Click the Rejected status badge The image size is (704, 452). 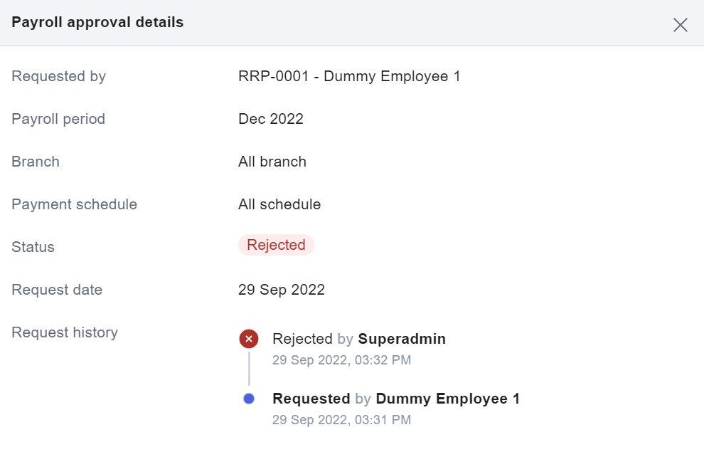(x=276, y=245)
